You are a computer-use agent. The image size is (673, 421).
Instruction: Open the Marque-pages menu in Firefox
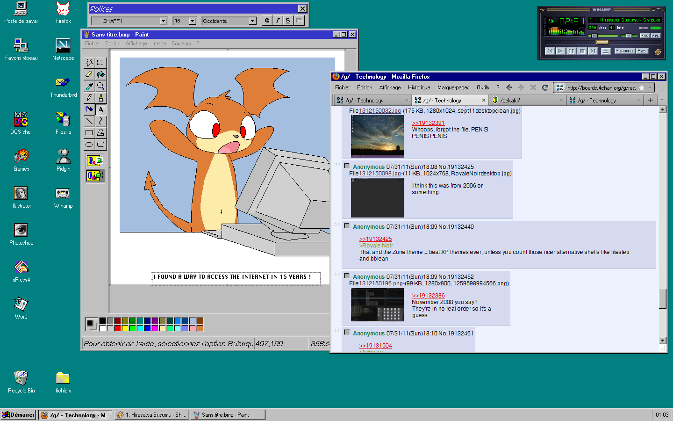click(453, 87)
